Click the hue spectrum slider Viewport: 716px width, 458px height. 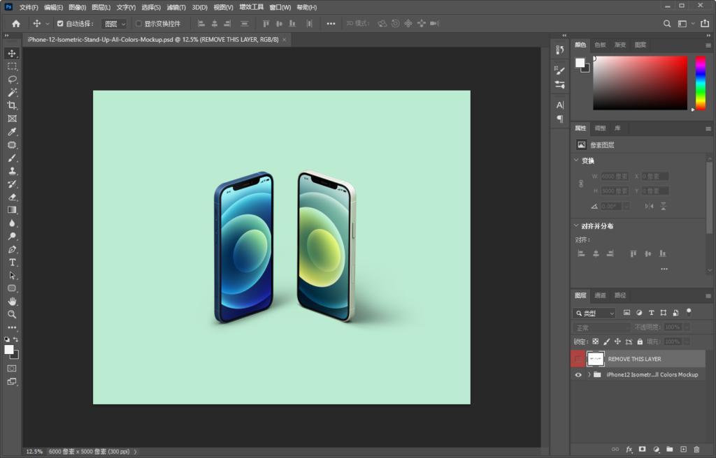[x=701, y=83]
